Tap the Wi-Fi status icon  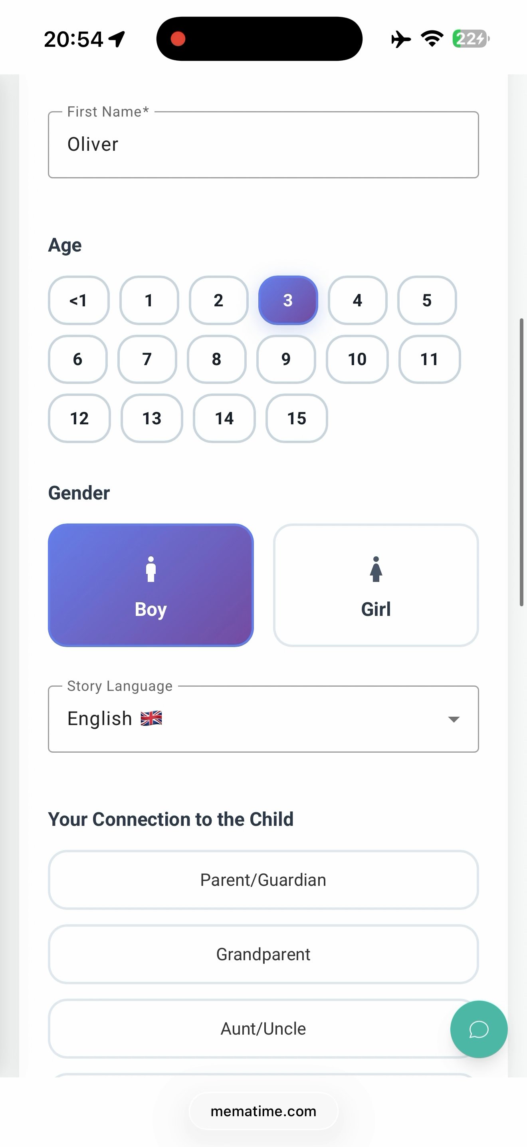[432, 39]
